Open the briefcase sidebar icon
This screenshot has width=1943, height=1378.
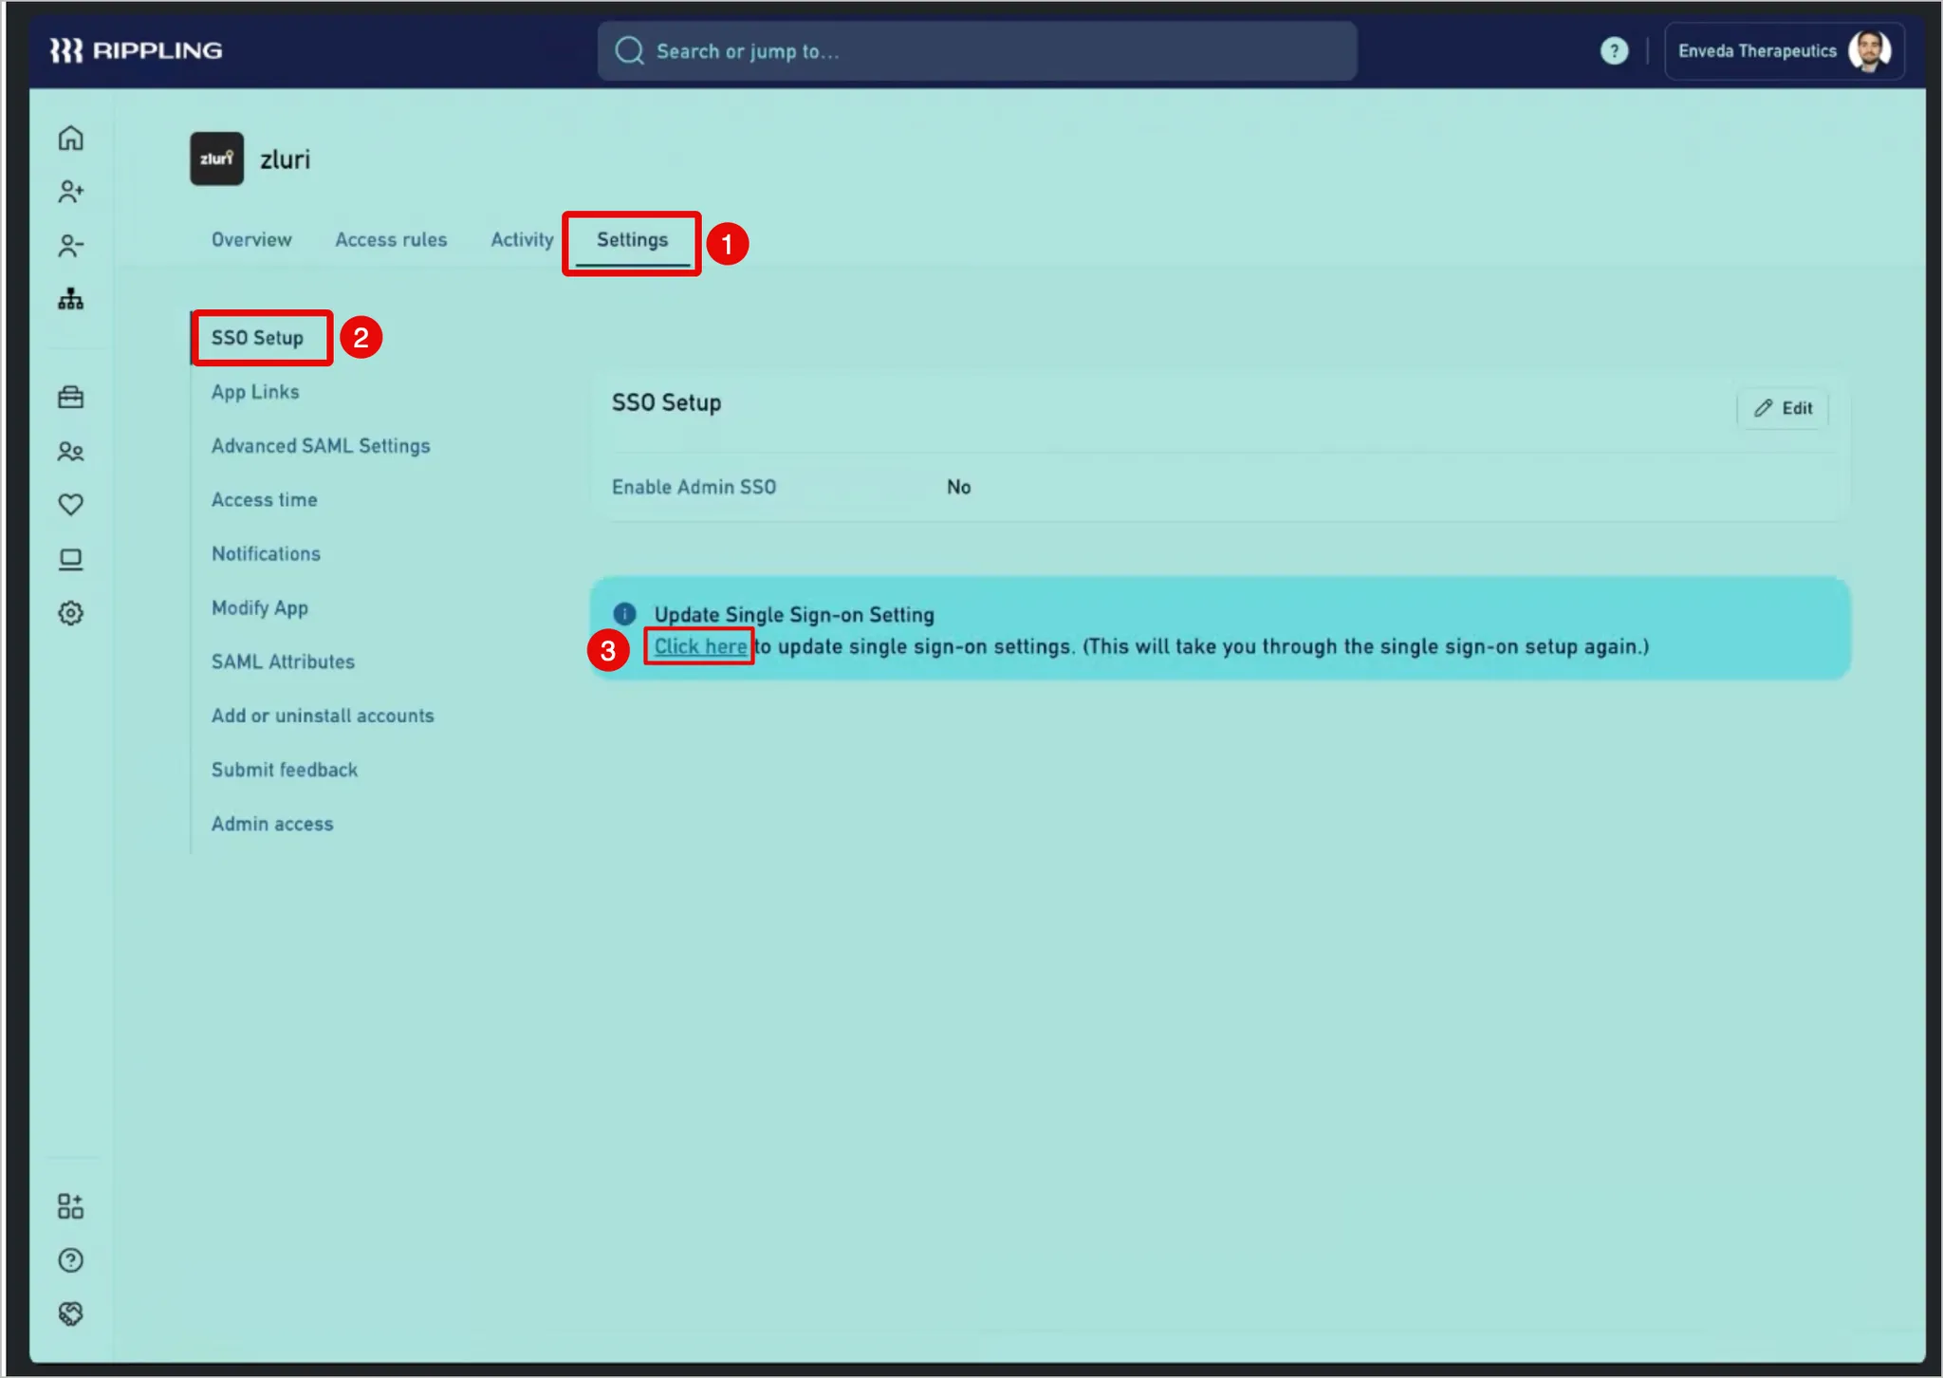71,397
